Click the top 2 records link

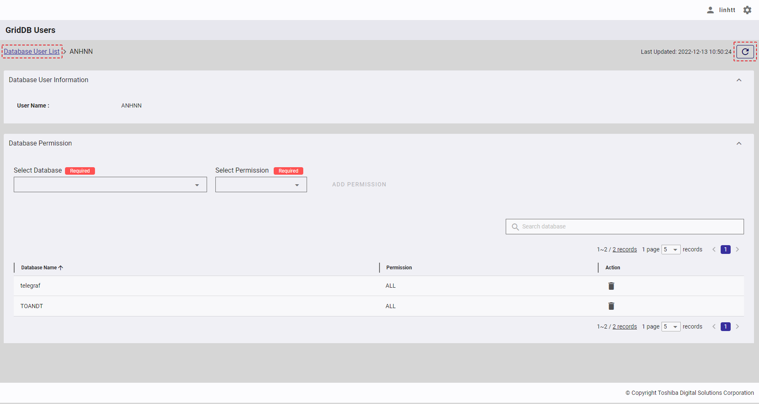coord(624,249)
